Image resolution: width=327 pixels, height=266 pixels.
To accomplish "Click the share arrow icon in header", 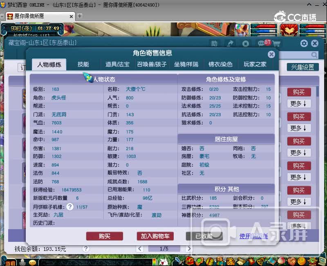I will (230, 43).
